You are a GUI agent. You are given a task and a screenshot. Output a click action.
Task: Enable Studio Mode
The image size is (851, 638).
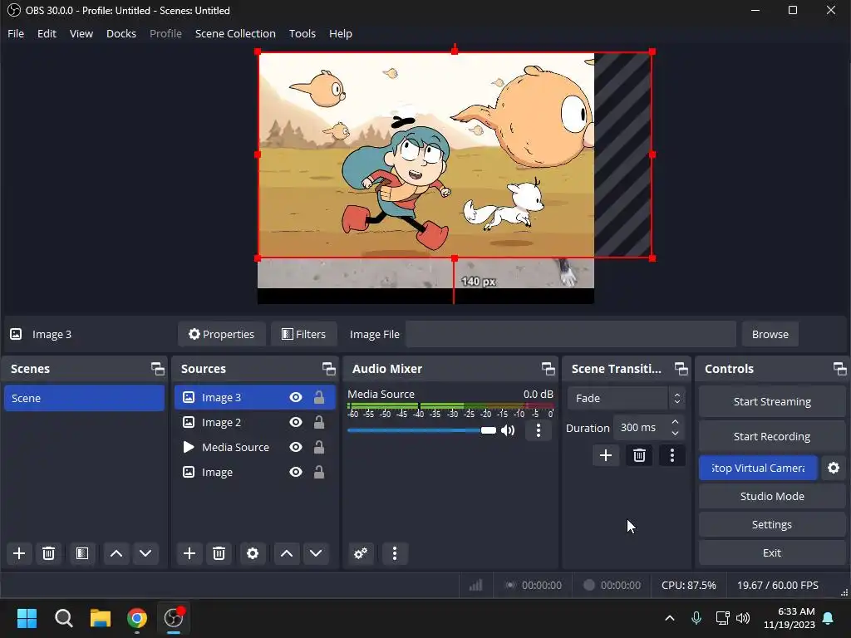point(772,496)
